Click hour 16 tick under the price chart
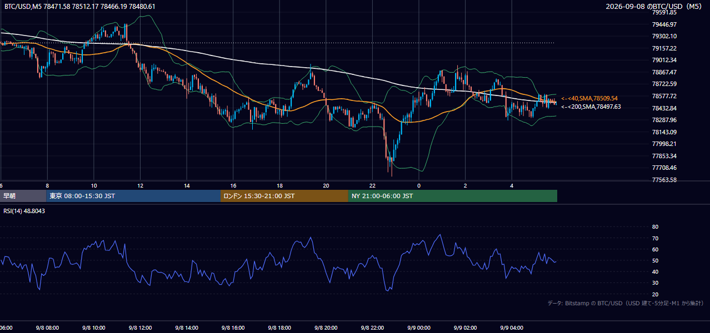Image resolution: width=710 pixels, height=333 pixels. pos(233,185)
